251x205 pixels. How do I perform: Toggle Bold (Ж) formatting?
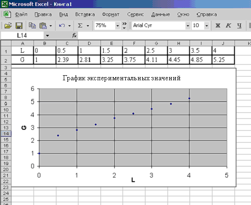tap(218, 26)
